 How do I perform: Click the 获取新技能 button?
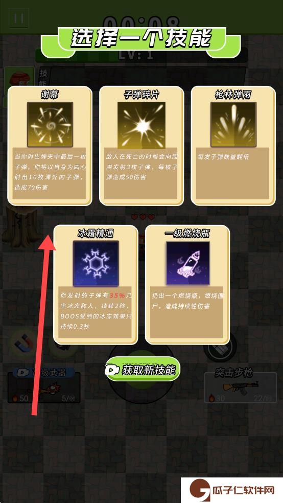tap(143, 370)
